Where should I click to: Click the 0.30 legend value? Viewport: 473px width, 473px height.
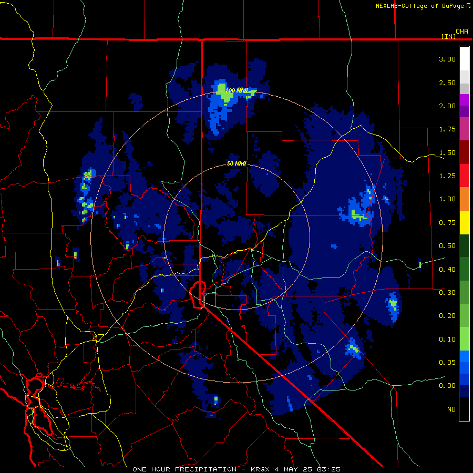tap(447, 293)
